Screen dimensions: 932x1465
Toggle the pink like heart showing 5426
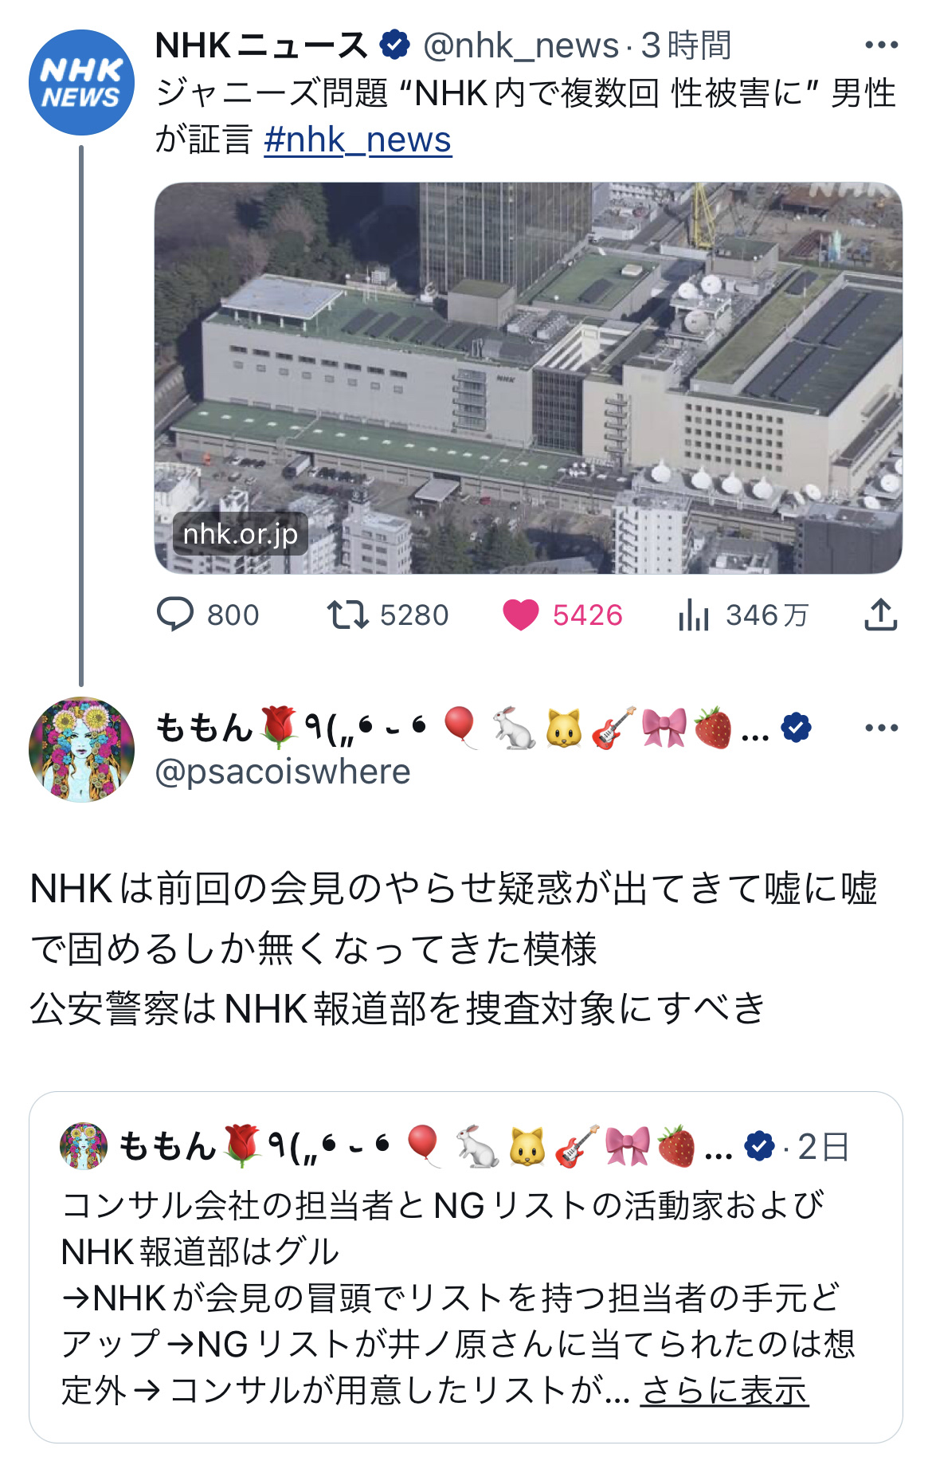click(x=521, y=615)
